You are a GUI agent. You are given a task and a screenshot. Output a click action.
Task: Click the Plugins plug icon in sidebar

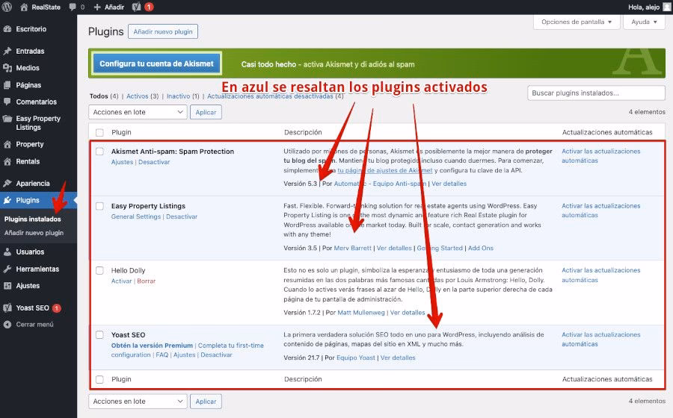(7, 200)
